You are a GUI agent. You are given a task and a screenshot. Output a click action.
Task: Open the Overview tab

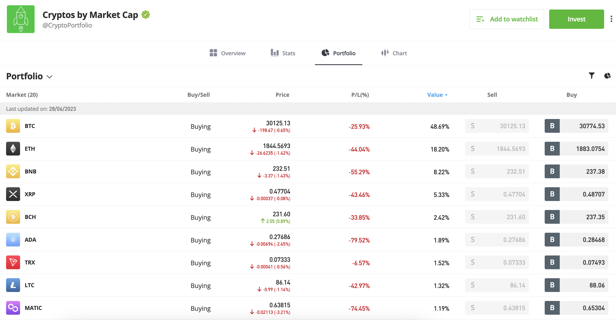[x=227, y=53]
